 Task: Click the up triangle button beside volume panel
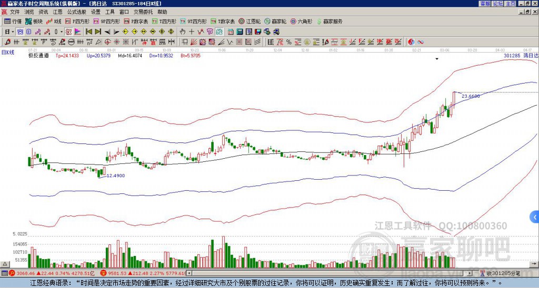[x=5, y=264]
